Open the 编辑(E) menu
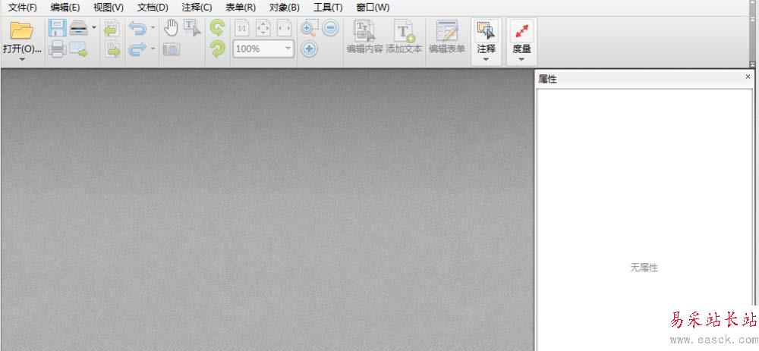The height and width of the screenshot is (351, 759). coord(65,8)
